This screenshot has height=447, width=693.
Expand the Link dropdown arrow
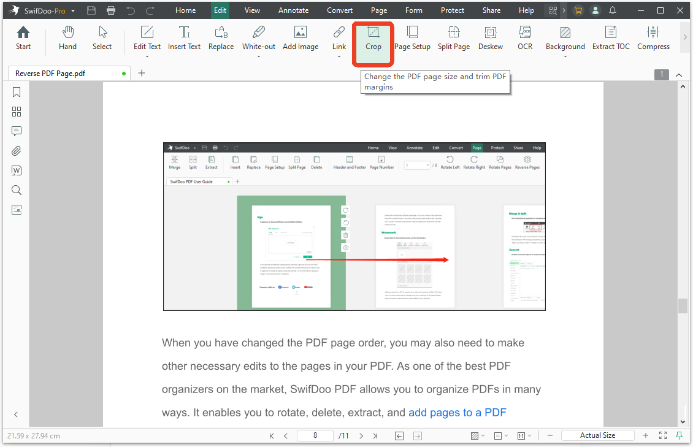pyautogui.click(x=339, y=56)
